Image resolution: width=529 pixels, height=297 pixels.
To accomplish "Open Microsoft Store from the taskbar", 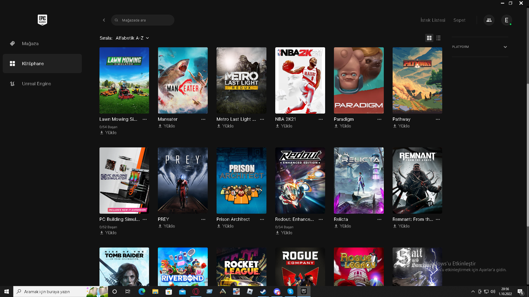I will point(169,291).
